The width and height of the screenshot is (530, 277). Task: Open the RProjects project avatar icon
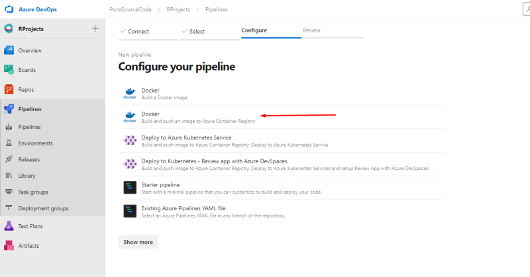pyautogui.click(x=9, y=28)
